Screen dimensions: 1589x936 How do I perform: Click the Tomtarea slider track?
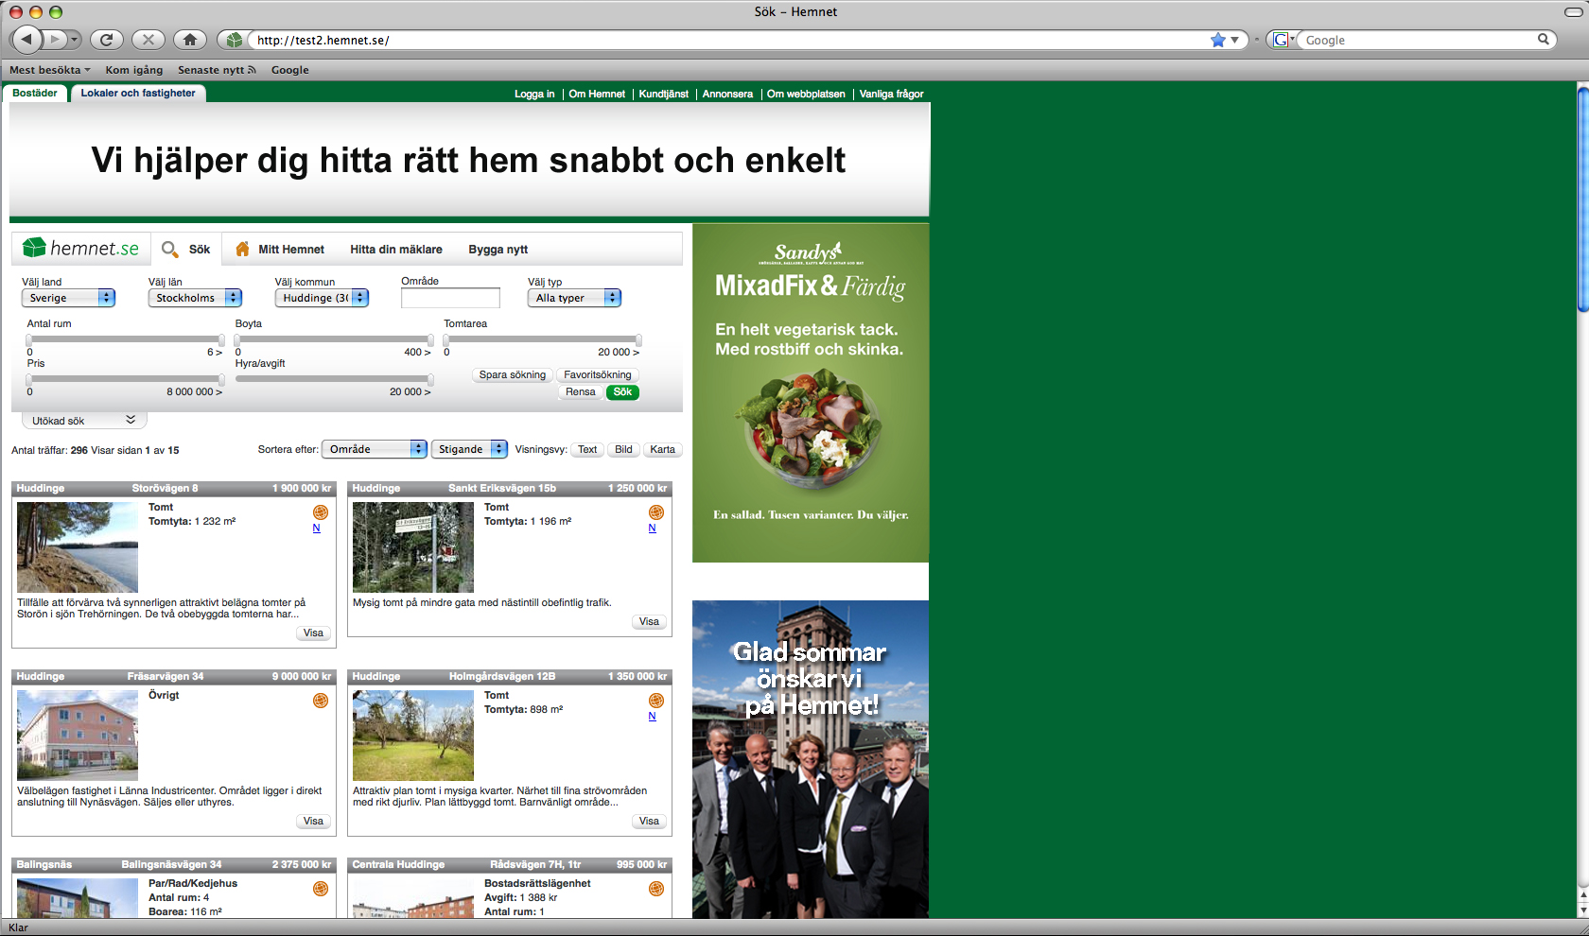(x=543, y=339)
